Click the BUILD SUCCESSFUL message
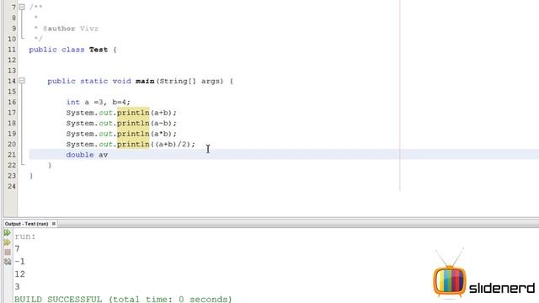 coord(123,299)
